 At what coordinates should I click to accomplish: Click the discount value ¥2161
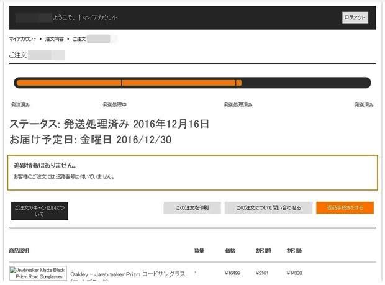[x=262, y=273]
